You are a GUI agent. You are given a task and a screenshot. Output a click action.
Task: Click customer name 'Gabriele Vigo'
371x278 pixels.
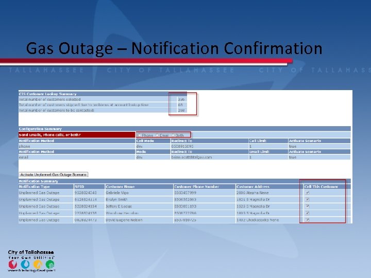[x=117, y=193]
